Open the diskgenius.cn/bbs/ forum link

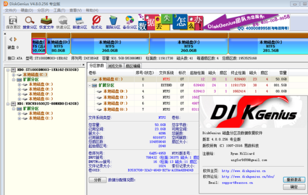pos(248,177)
